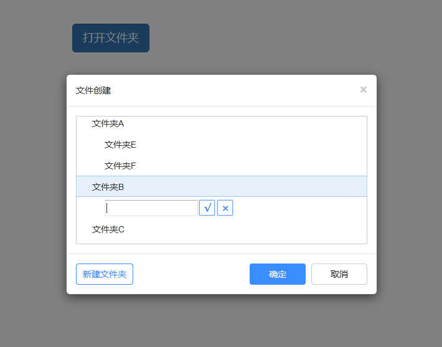The width and height of the screenshot is (442, 347).
Task: Select 文件夹C in the list
Action: [x=108, y=229]
